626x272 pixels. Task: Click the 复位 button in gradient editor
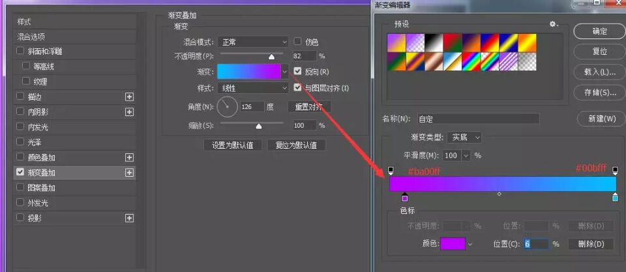tap(599, 52)
